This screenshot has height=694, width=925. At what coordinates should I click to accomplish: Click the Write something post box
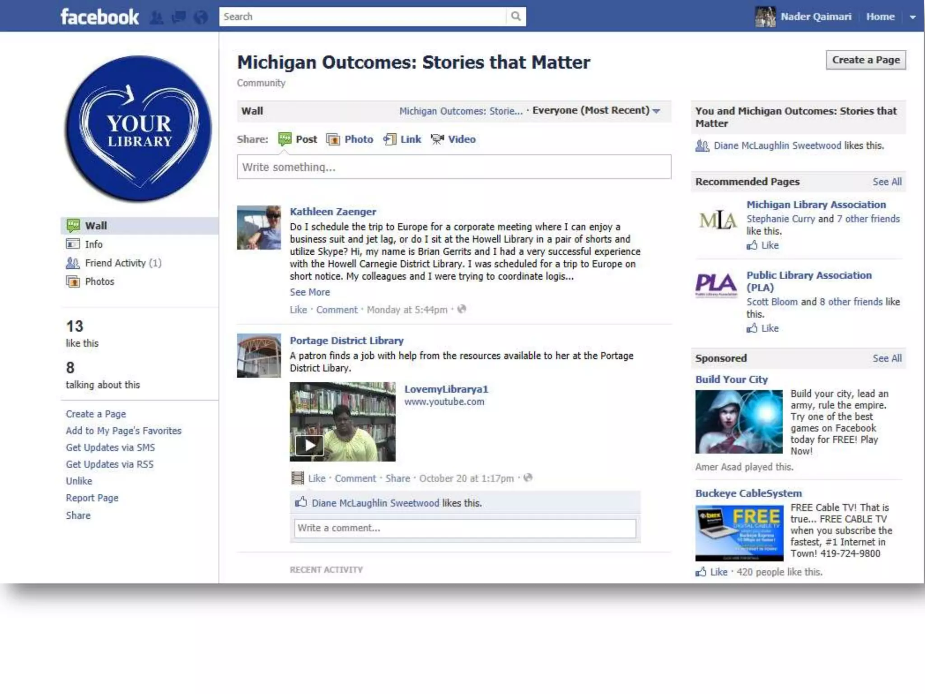(x=453, y=167)
